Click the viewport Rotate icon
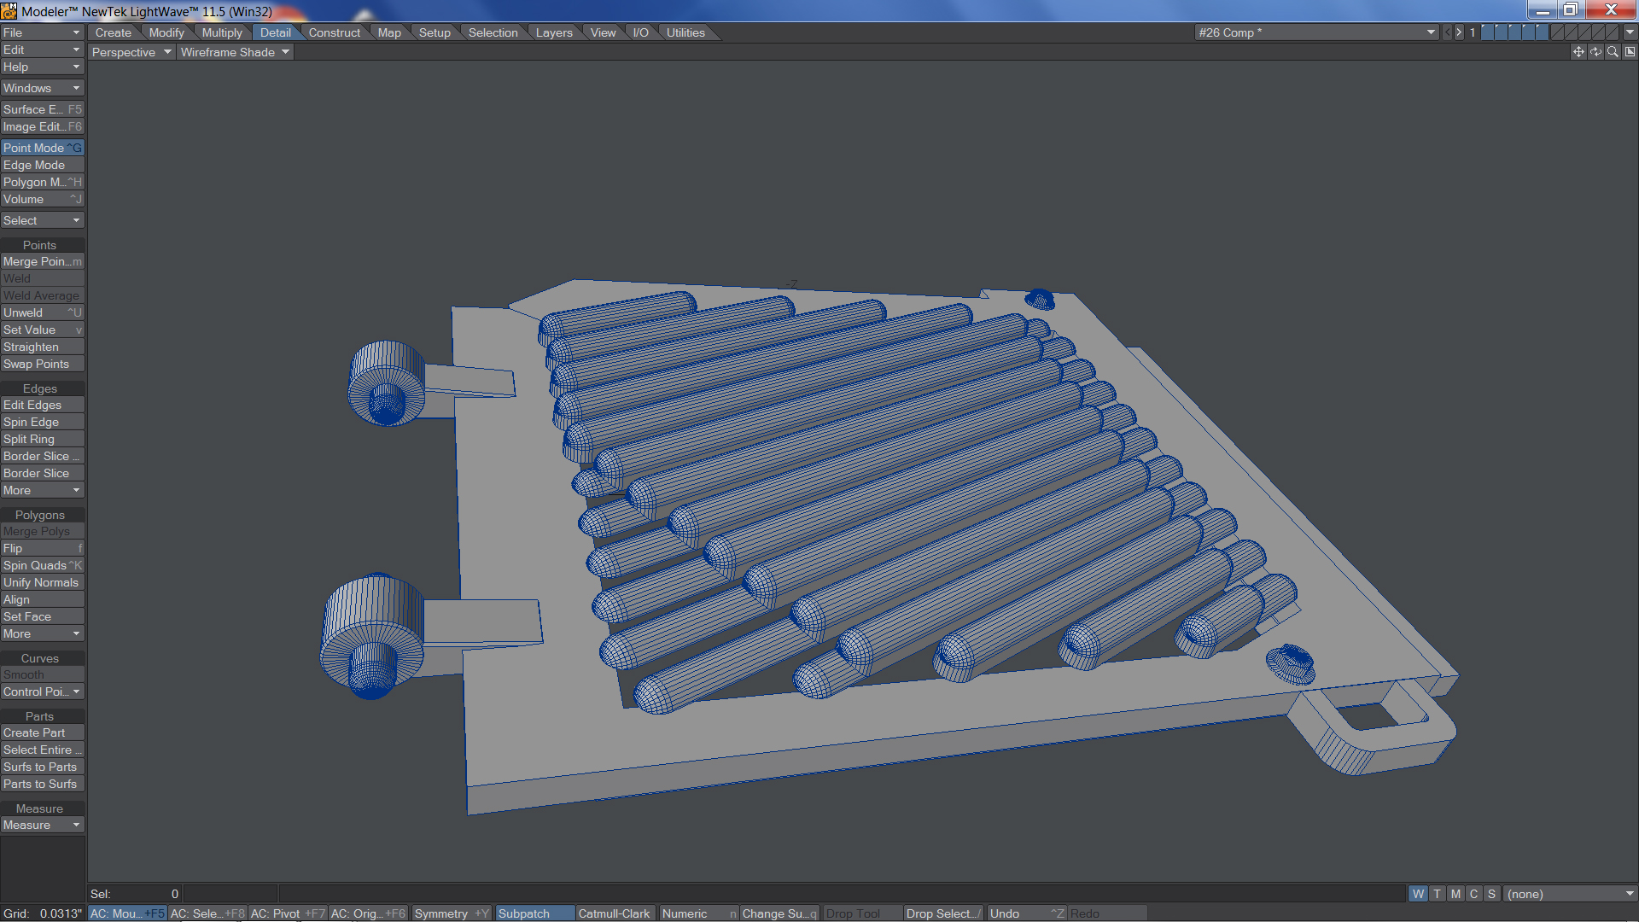Image resolution: width=1639 pixels, height=922 pixels. coord(1595,52)
